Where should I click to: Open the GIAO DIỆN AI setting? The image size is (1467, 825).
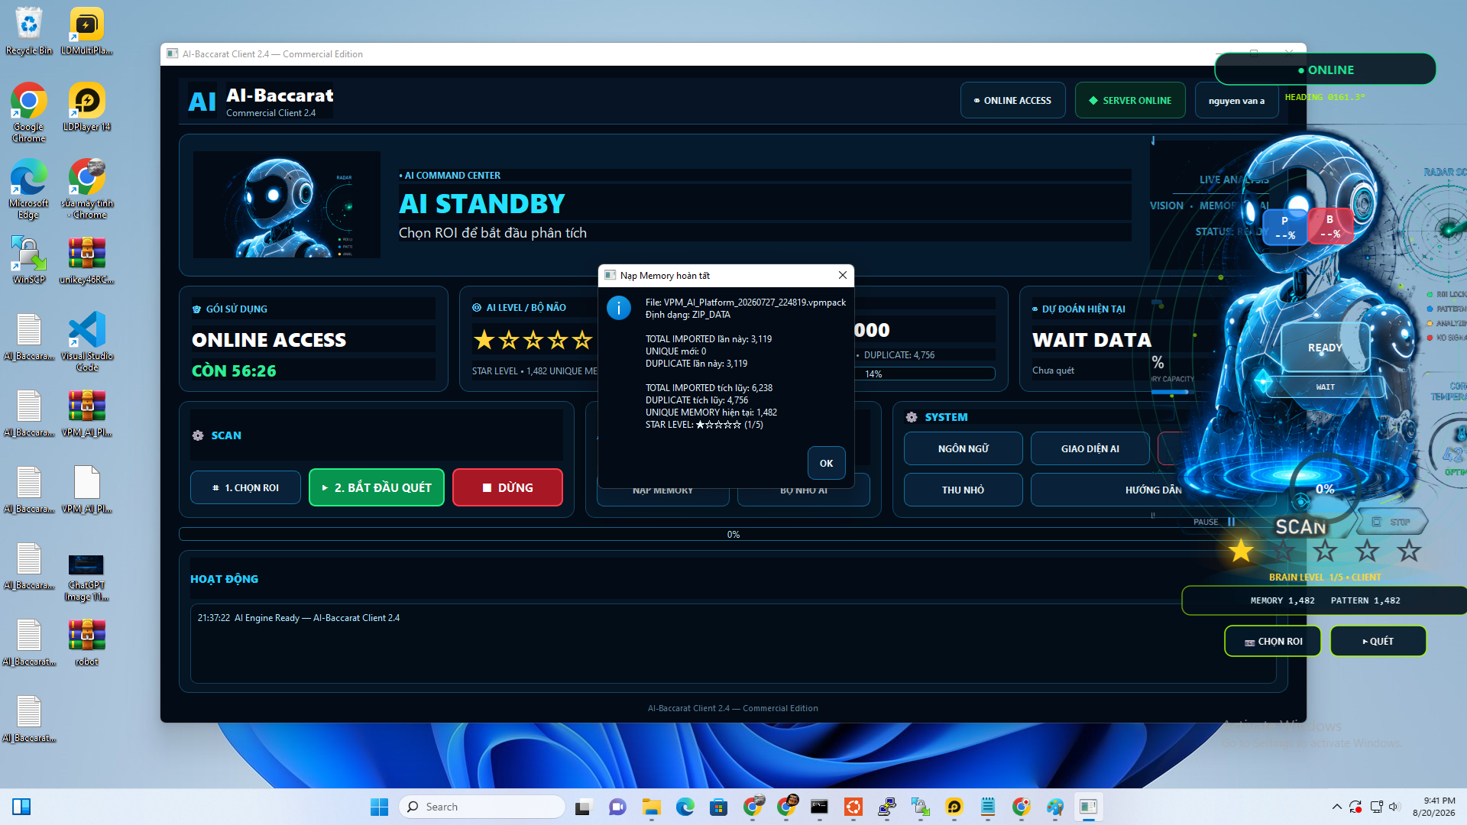[x=1090, y=448]
